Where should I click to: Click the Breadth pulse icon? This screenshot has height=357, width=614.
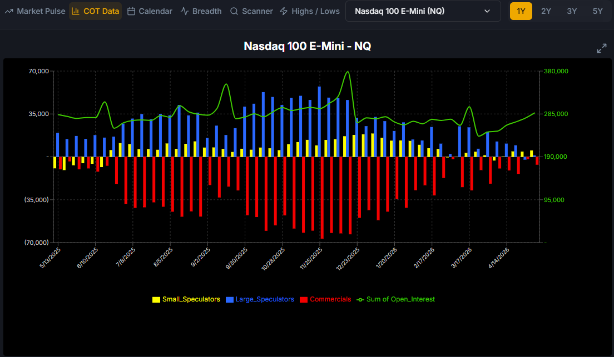[185, 11]
